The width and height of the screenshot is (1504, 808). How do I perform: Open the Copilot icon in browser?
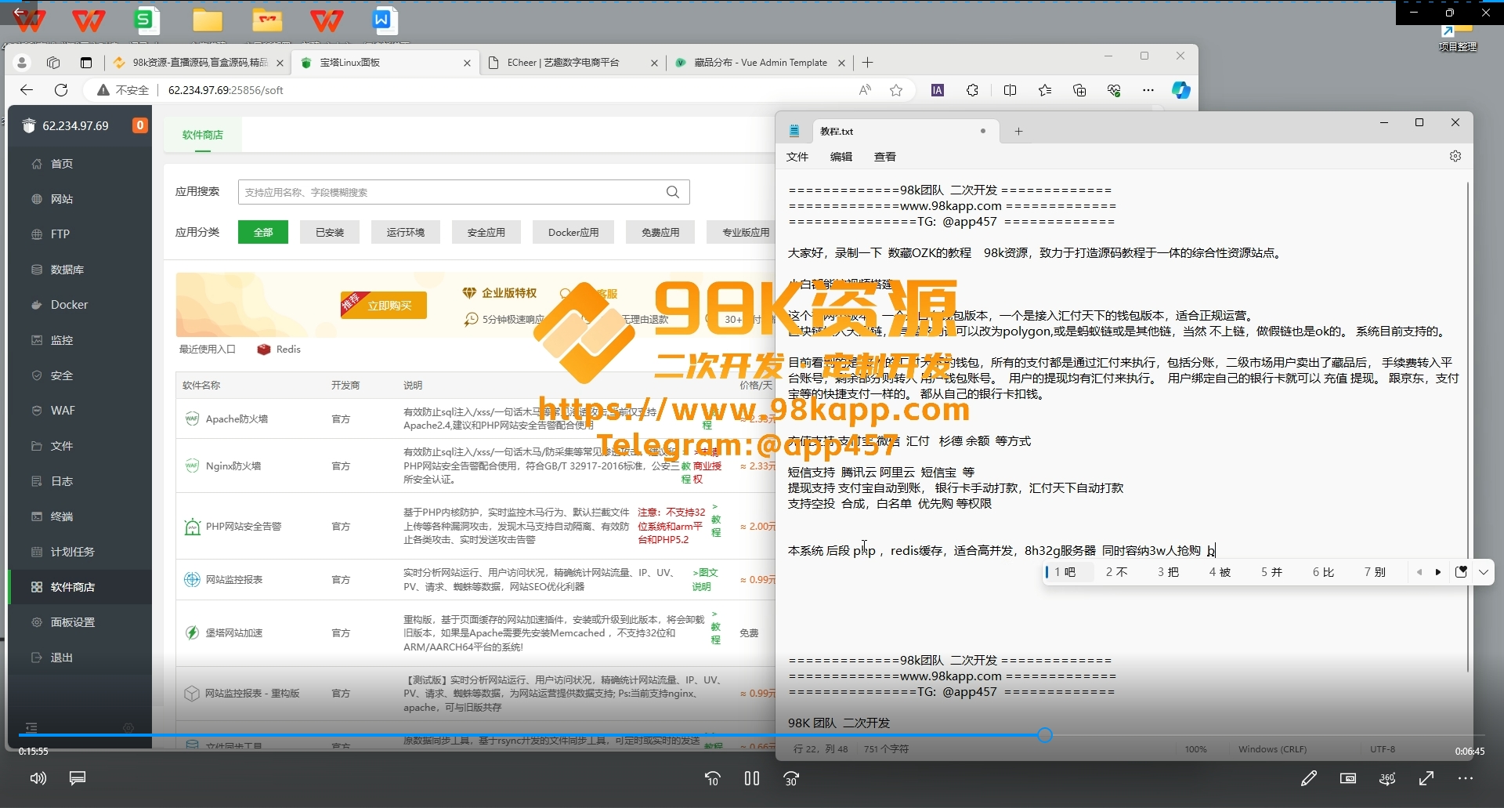(1181, 90)
